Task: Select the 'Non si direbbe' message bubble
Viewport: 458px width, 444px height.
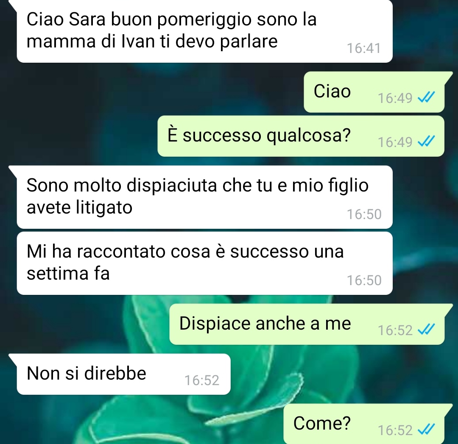Action: point(123,374)
